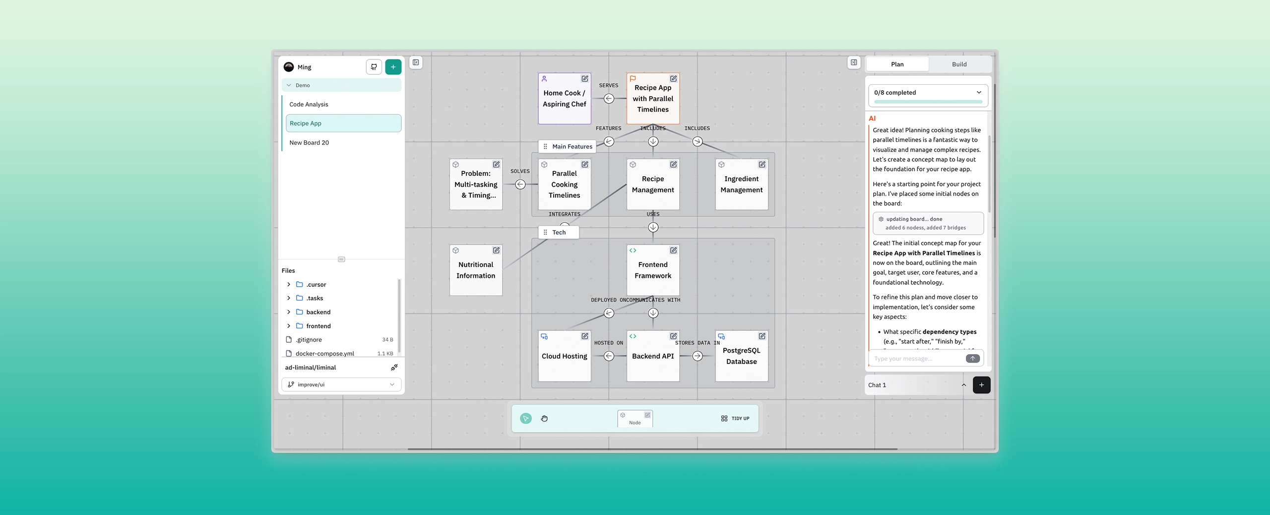This screenshot has height=515, width=1270.
Task: Switch to the Build tab
Action: 959,64
